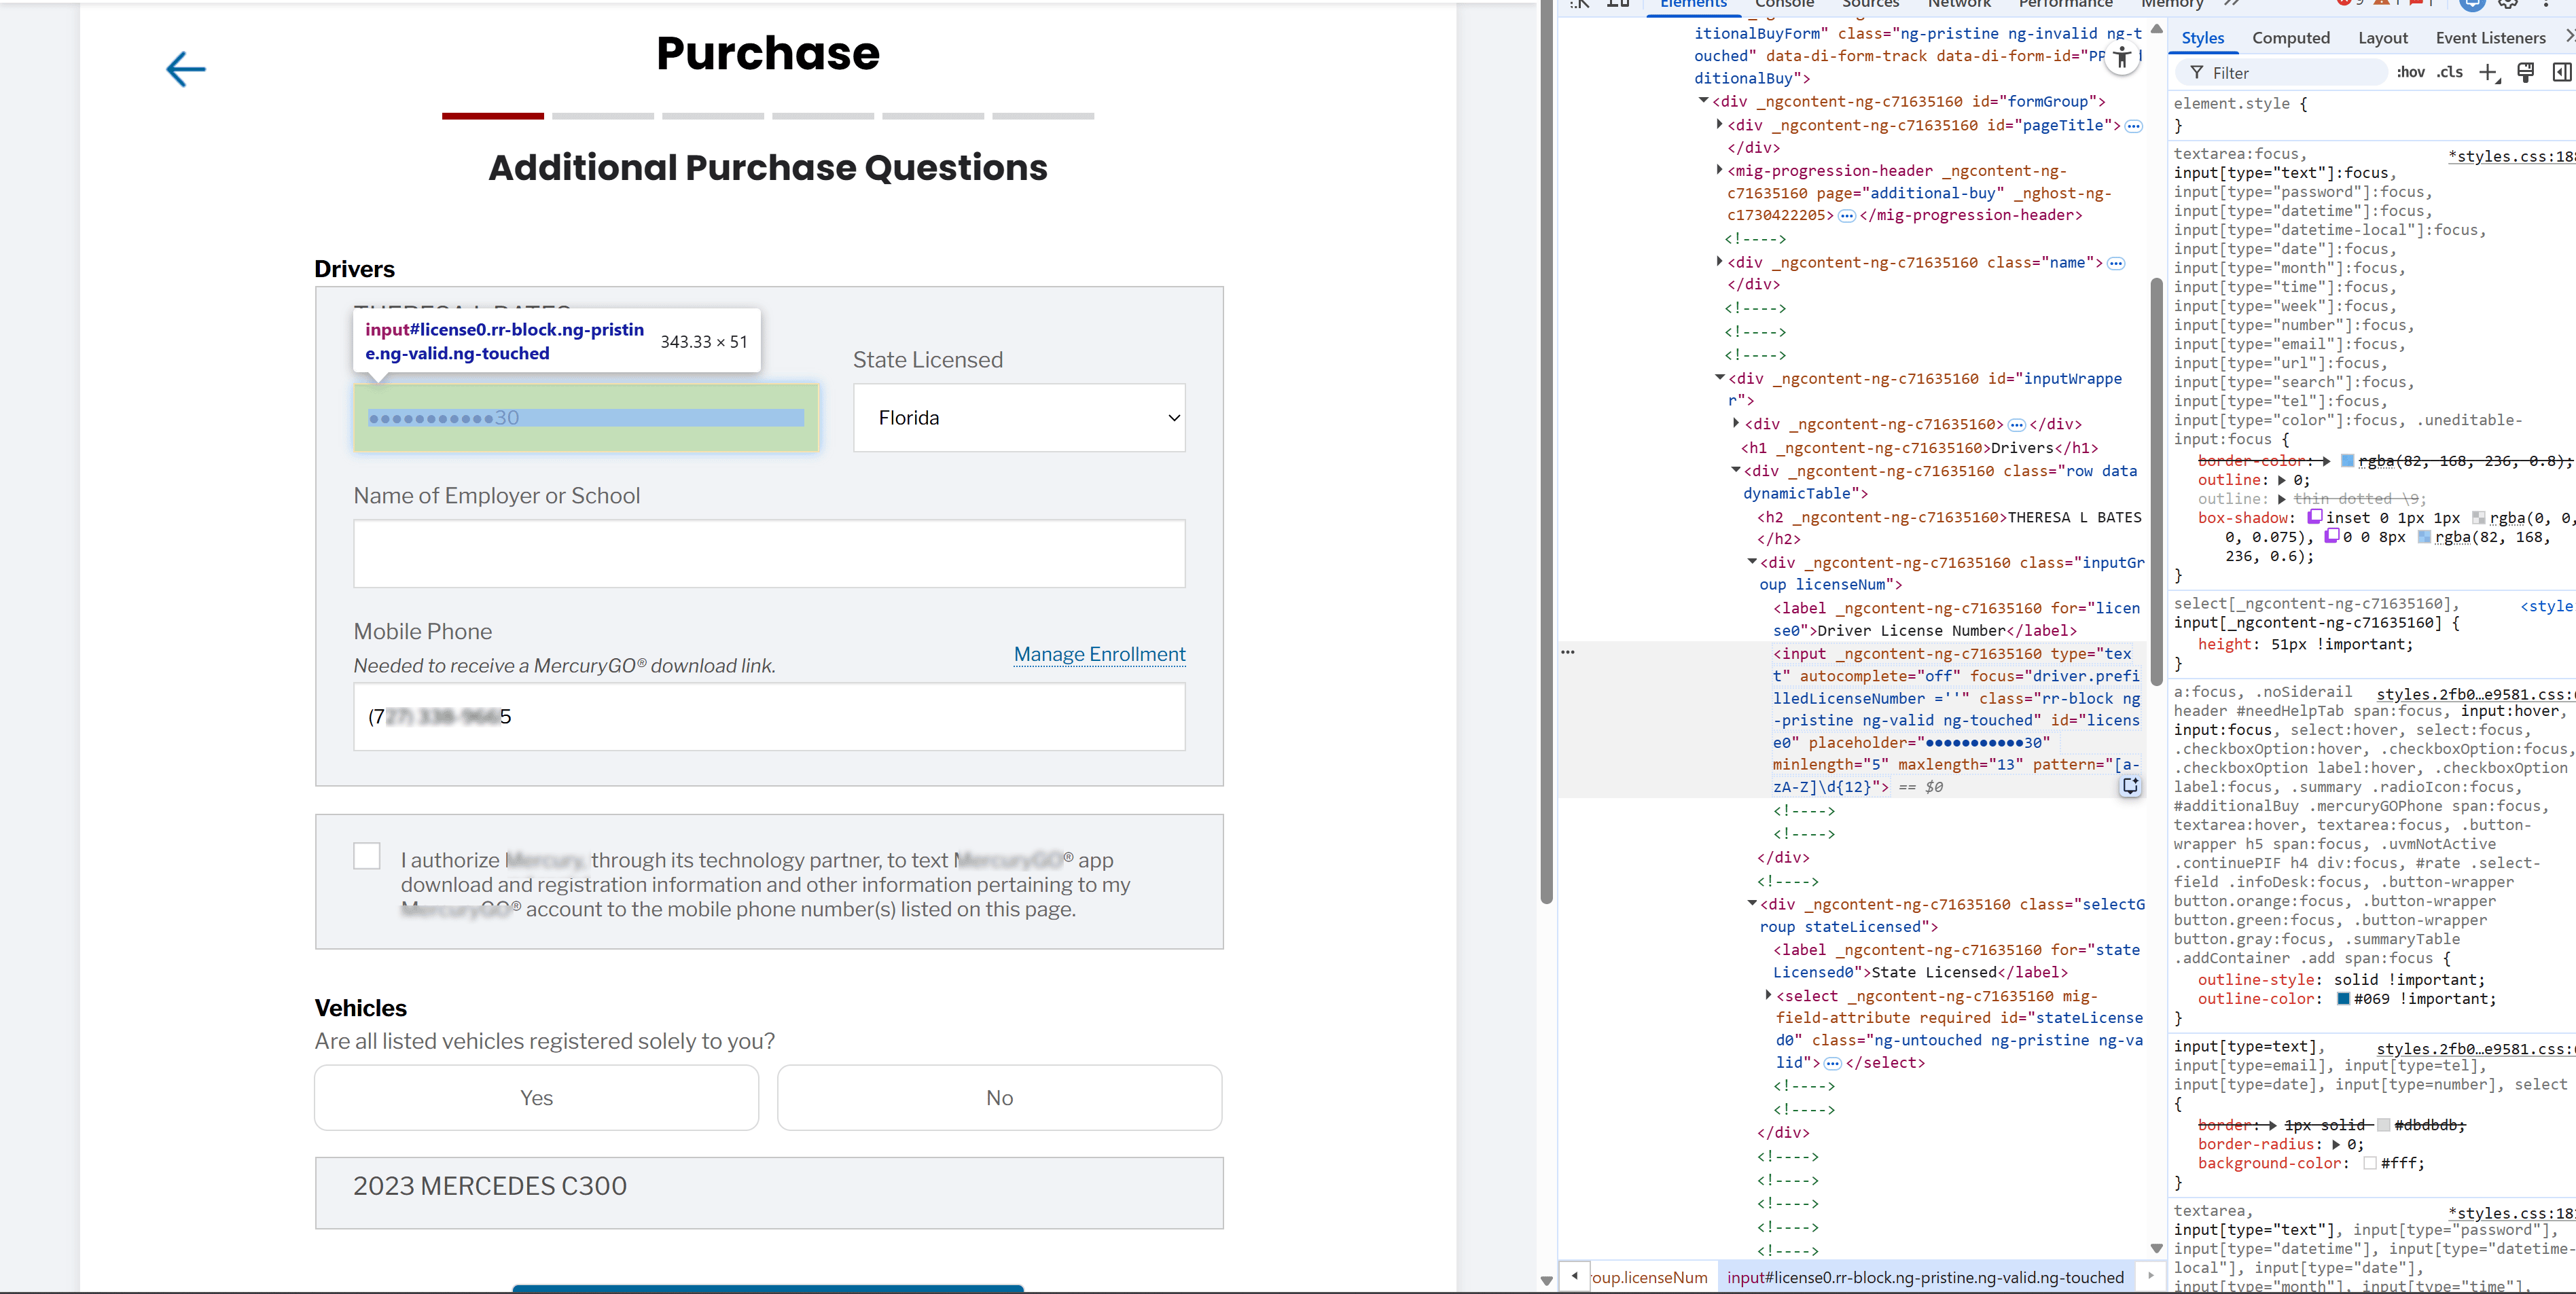Open the State Licensed Florida dropdown
This screenshot has height=1294, width=2576.
pos(1018,418)
